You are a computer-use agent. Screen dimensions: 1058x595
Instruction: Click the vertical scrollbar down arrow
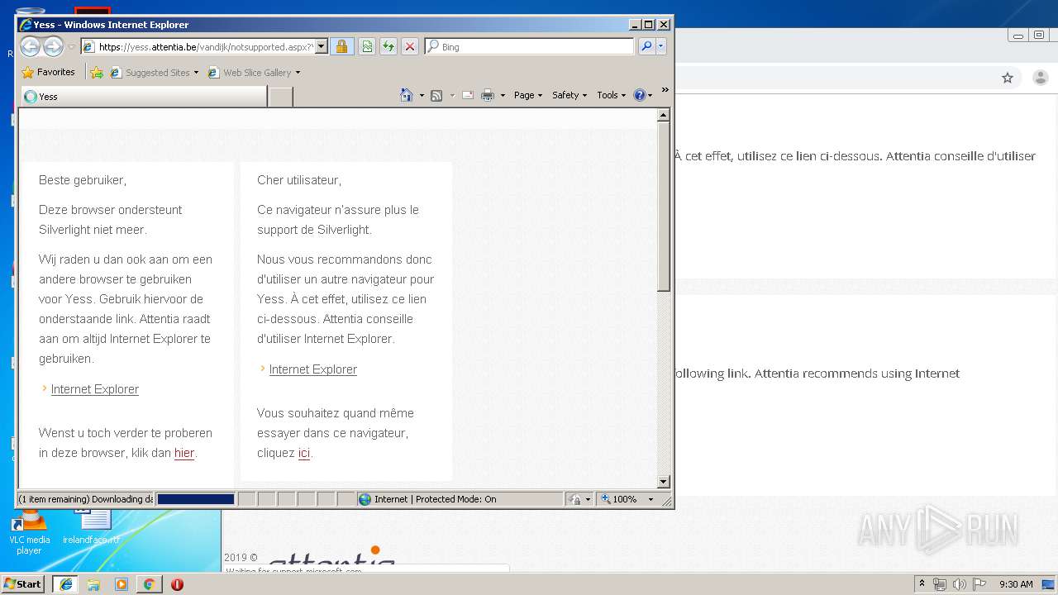click(x=663, y=482)
